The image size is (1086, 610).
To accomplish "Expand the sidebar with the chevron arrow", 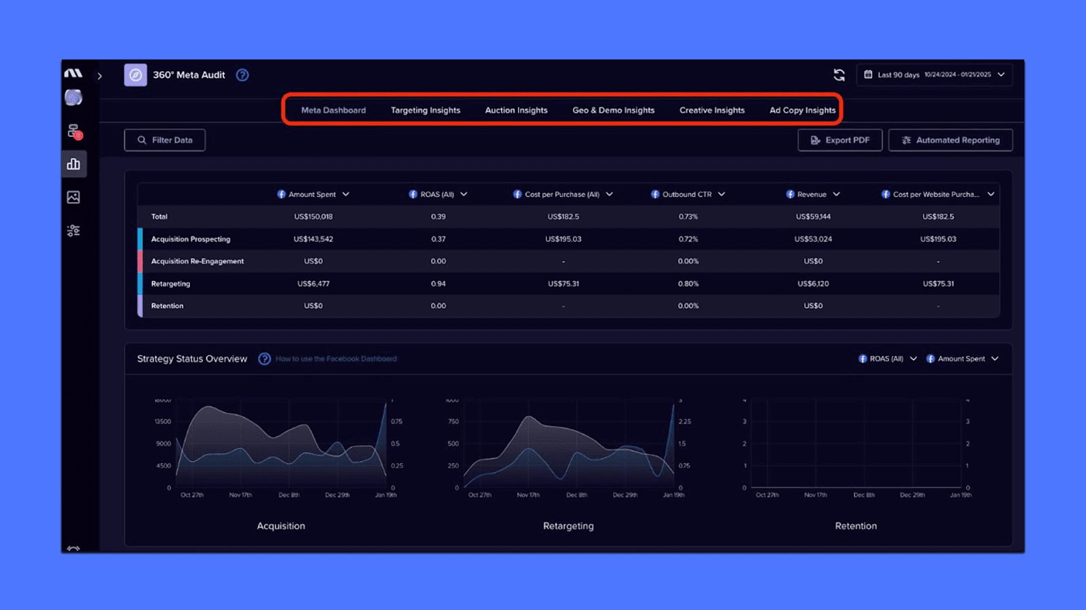I will click(100, 76).
